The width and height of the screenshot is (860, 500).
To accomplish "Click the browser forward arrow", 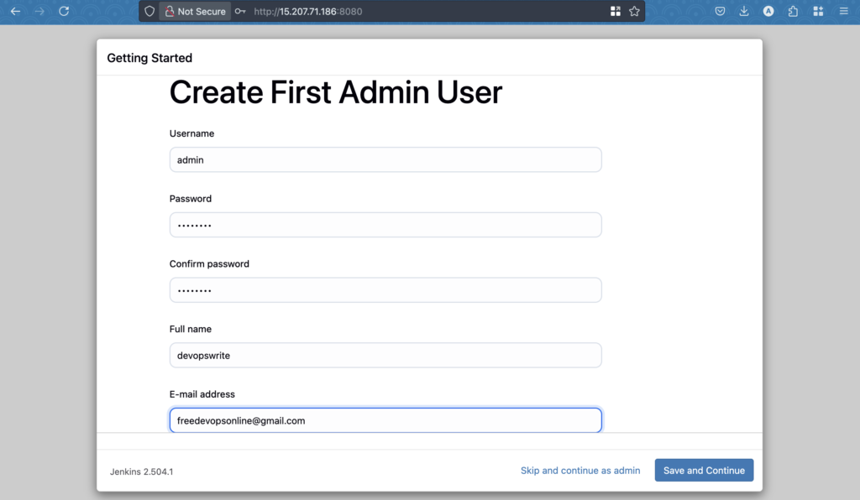I will point(39,11).
